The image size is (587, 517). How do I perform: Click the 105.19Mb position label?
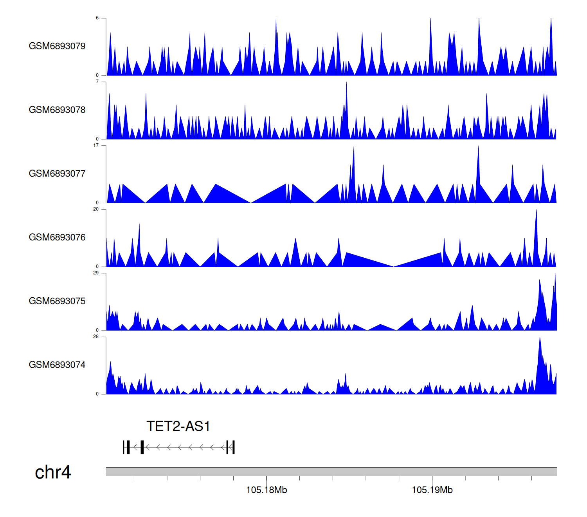pyautogui.click(x=432, y=490)
